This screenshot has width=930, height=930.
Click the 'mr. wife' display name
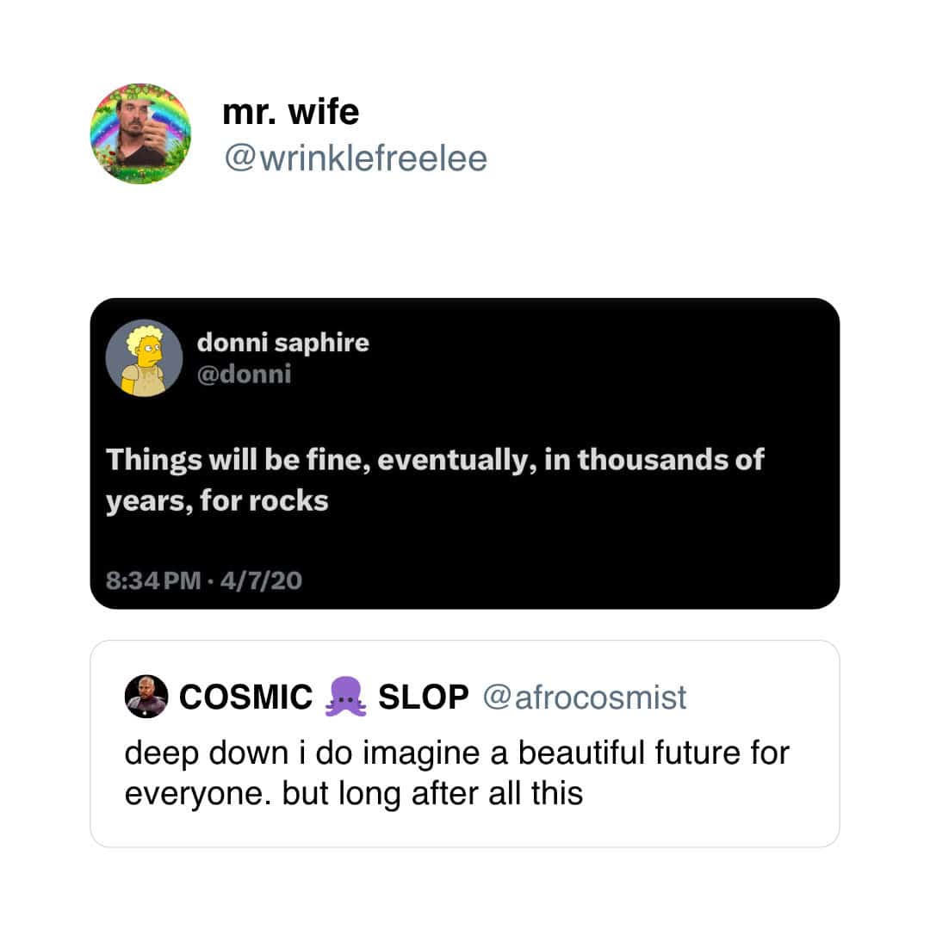[291, 112]
